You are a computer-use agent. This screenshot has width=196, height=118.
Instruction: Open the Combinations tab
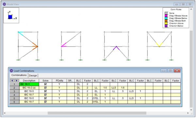tap(19, 75)
